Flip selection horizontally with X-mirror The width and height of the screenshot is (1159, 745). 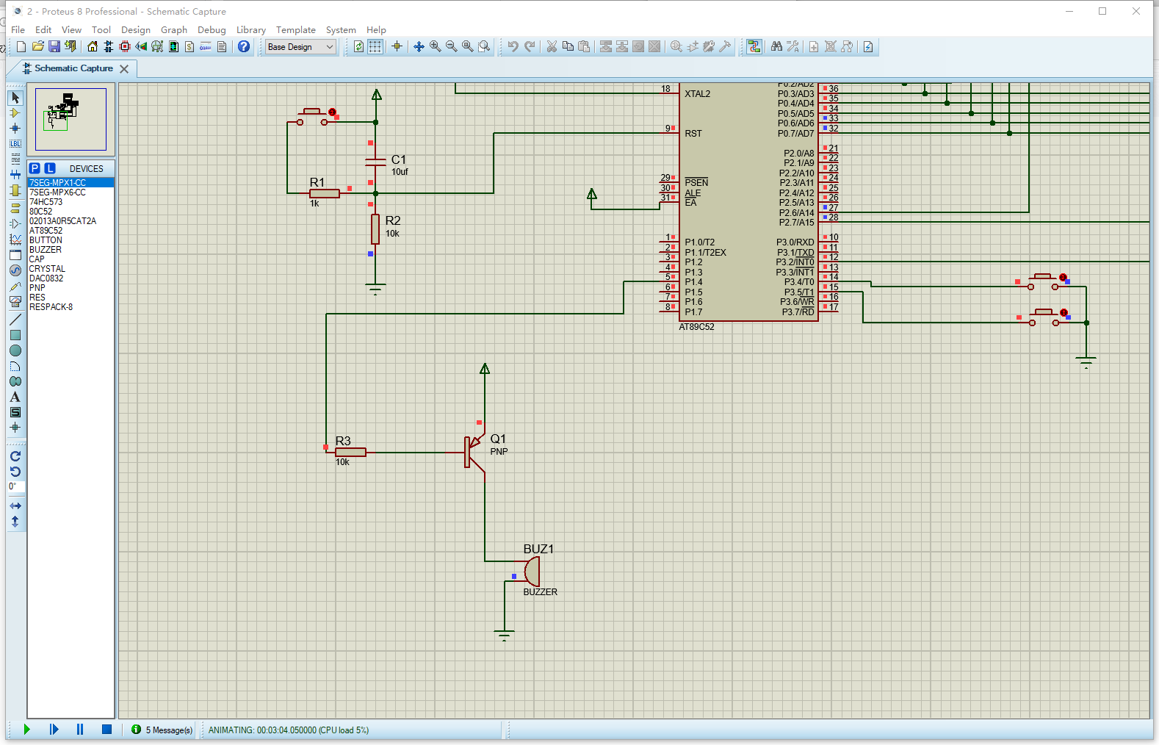[15, 506]
